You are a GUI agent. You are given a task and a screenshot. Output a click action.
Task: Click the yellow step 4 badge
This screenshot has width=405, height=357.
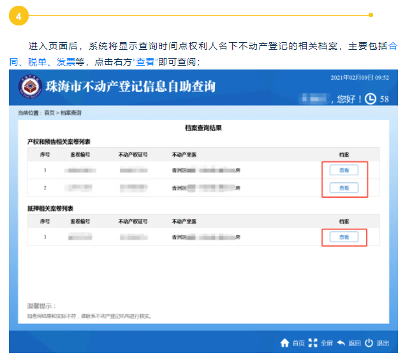pos(18,17)
